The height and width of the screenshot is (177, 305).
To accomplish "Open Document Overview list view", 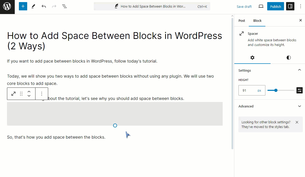I will point(64,6).
